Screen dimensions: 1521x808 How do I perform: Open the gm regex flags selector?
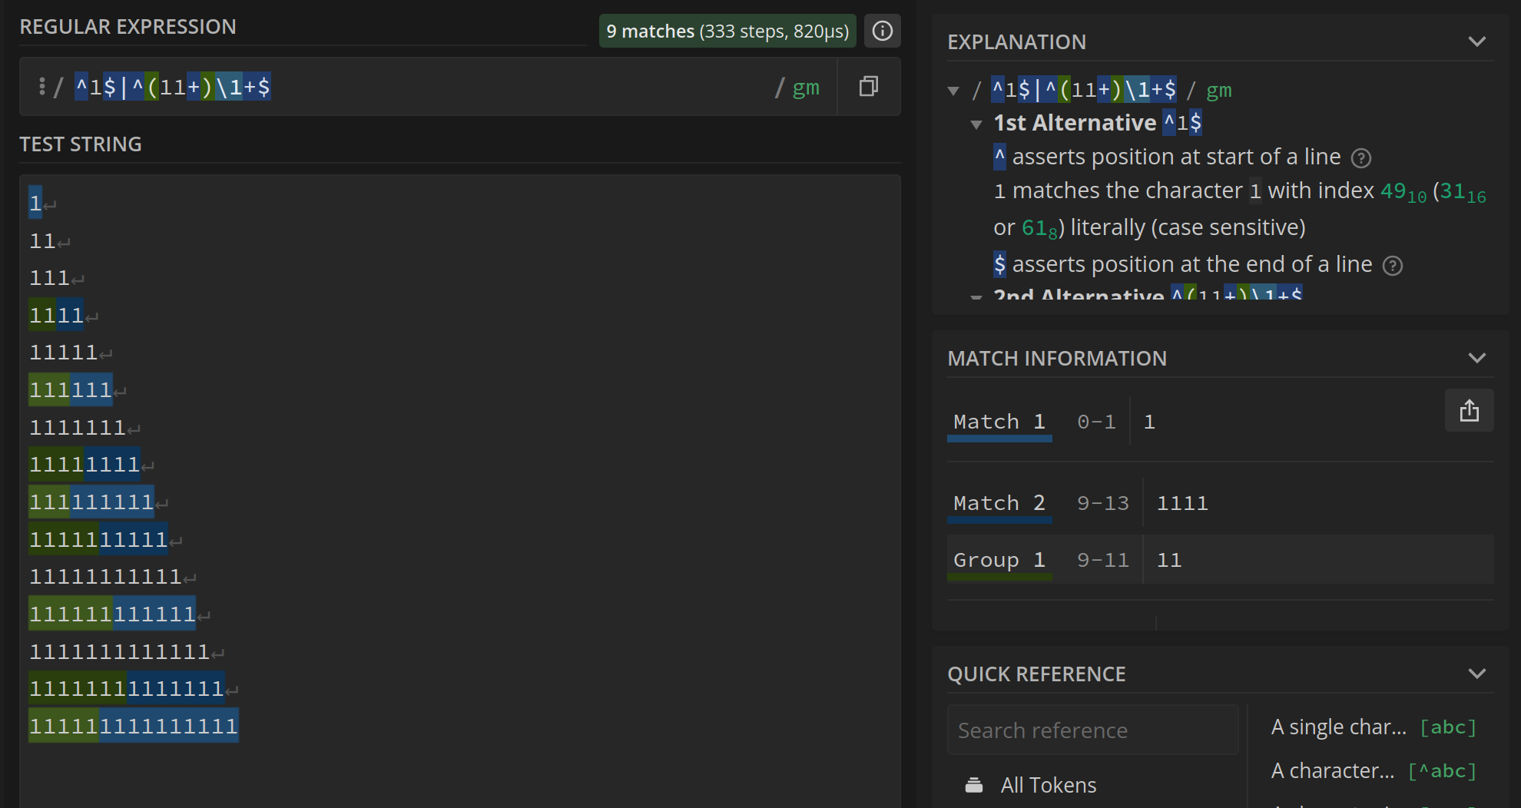(x=805, y=88)
